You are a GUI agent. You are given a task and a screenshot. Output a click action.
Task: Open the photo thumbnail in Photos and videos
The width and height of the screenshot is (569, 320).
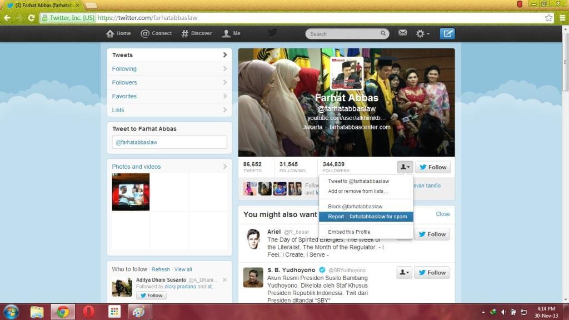[131, 192]
